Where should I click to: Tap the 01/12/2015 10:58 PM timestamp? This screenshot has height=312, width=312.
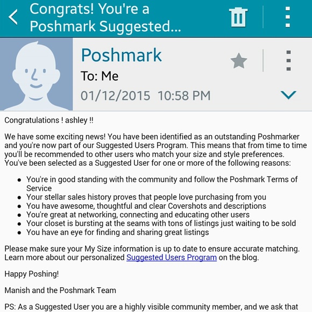[x=145, y=96]
